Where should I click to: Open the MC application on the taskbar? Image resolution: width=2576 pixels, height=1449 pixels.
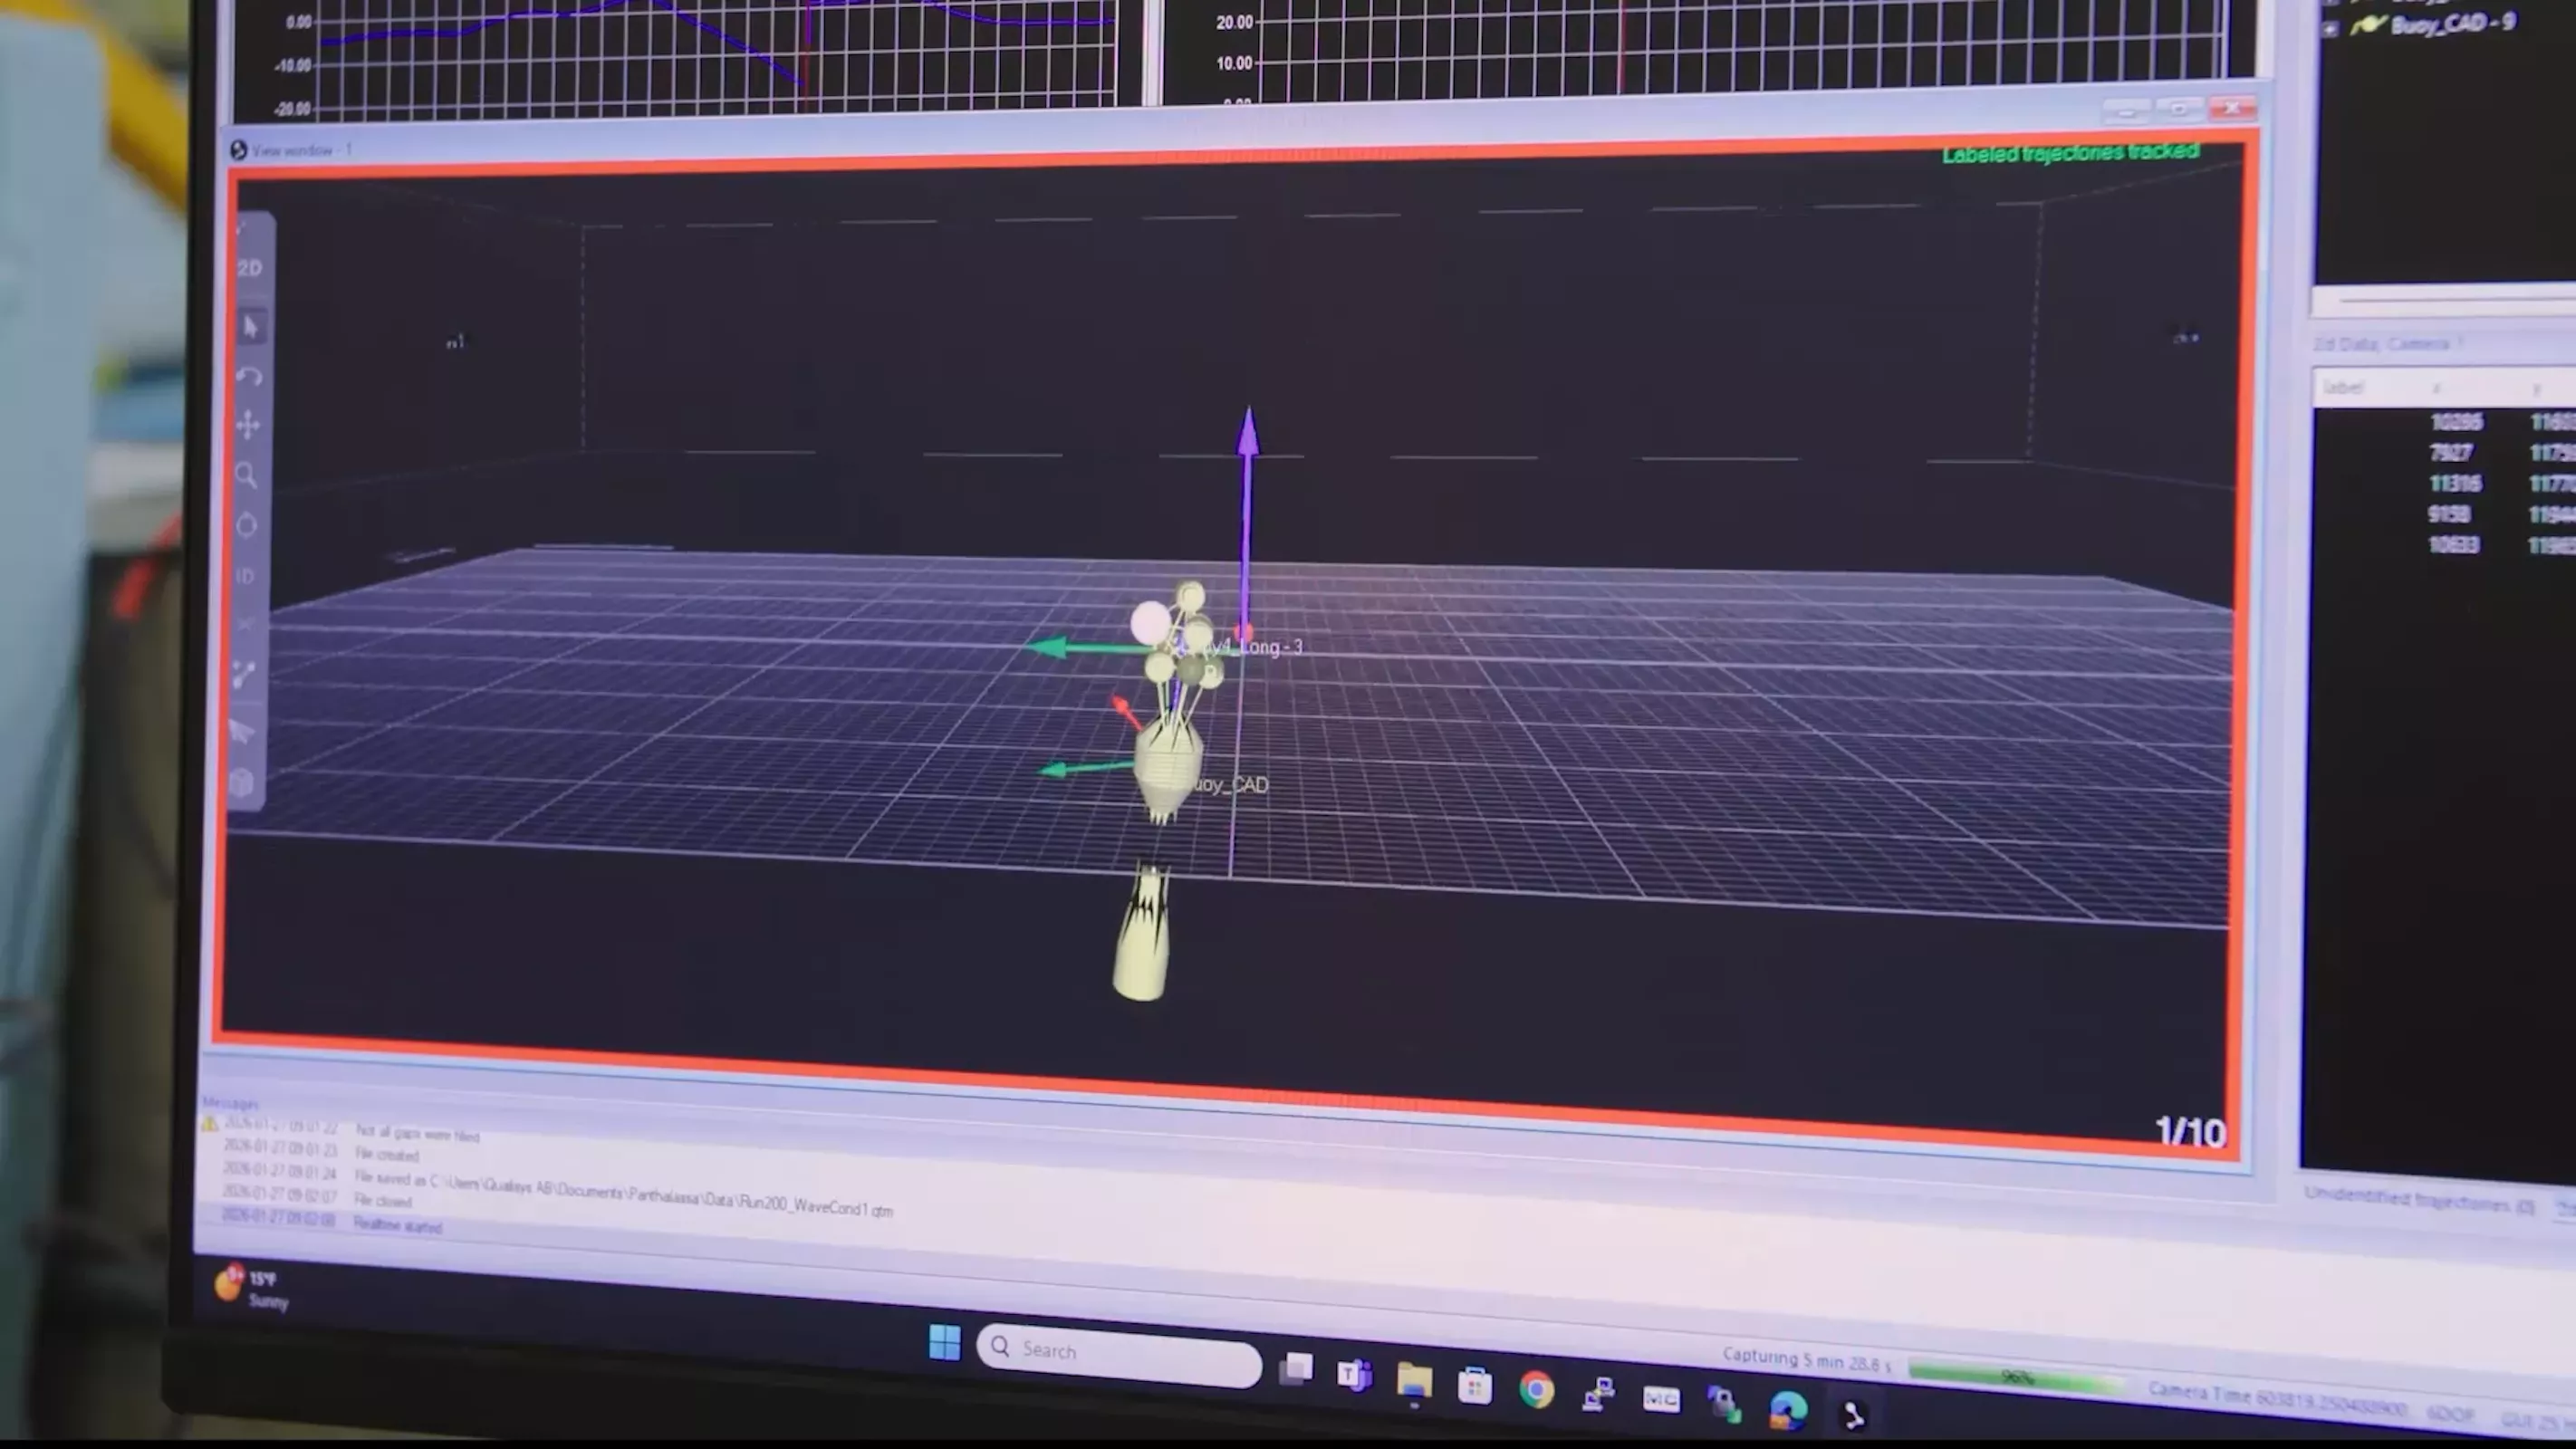coord(1661,1398)
